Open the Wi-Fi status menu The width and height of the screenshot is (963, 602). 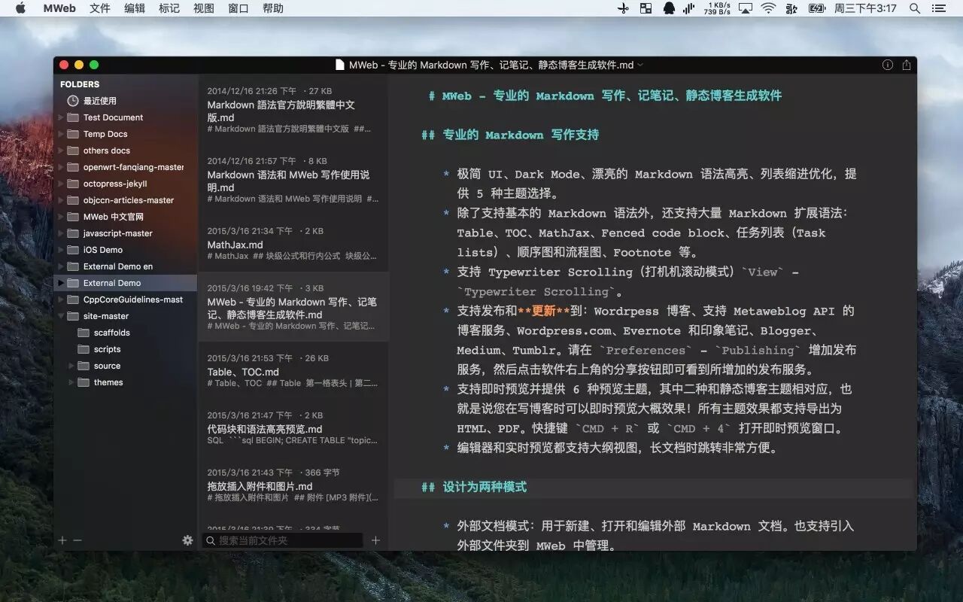coord(768,8)
